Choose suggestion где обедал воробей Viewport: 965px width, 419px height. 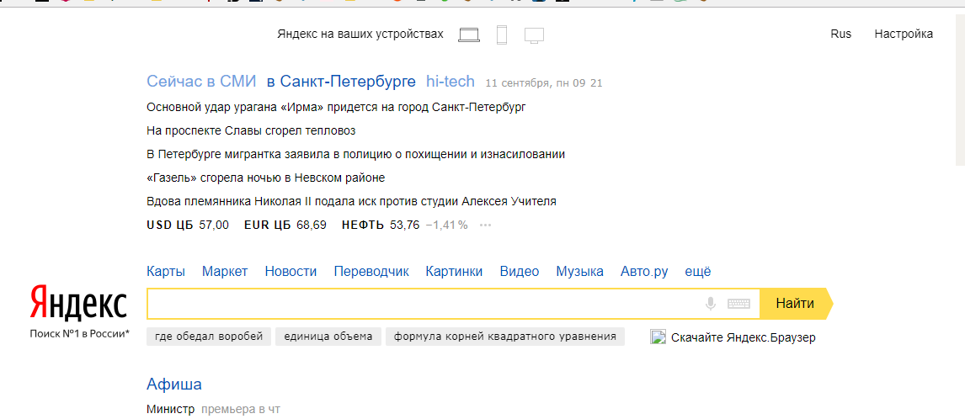[209, 337]
